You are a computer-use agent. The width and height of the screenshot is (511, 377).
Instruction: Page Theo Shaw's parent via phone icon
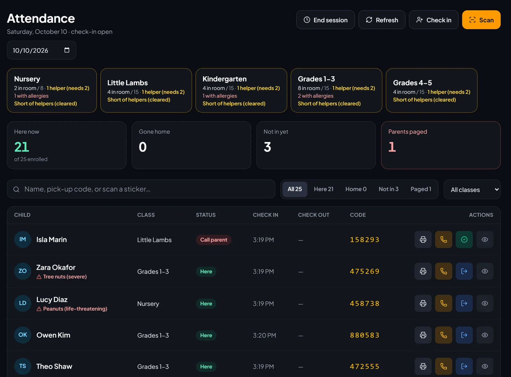click(x=444, y=366)
